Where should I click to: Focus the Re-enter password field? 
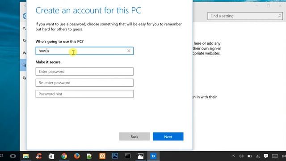(84, 83)
